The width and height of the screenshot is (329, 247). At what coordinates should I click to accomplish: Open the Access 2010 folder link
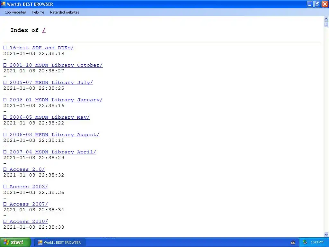[x=26, y=221]
